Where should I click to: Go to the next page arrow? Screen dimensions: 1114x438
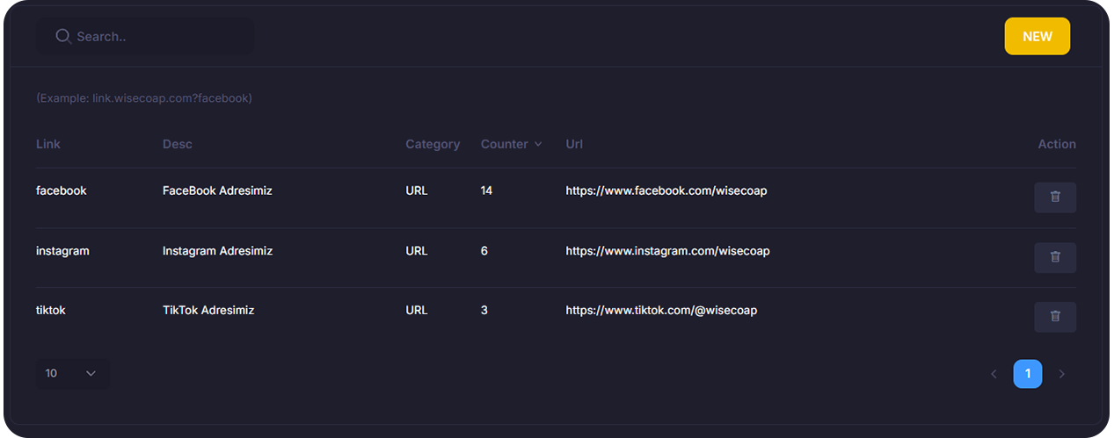tap(1061, 374)
